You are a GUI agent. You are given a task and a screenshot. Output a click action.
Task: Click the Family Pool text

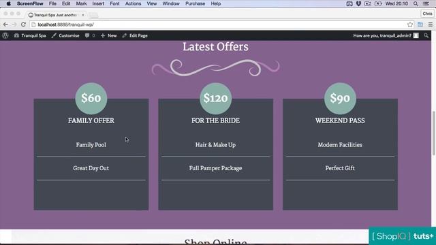point(91,145)
